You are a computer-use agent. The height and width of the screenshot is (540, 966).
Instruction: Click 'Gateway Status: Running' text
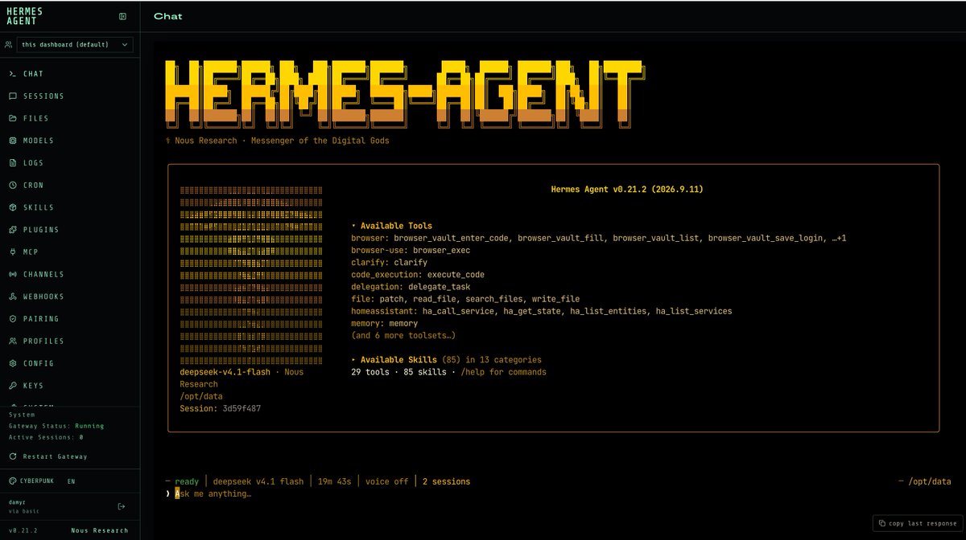click(56, 426)
